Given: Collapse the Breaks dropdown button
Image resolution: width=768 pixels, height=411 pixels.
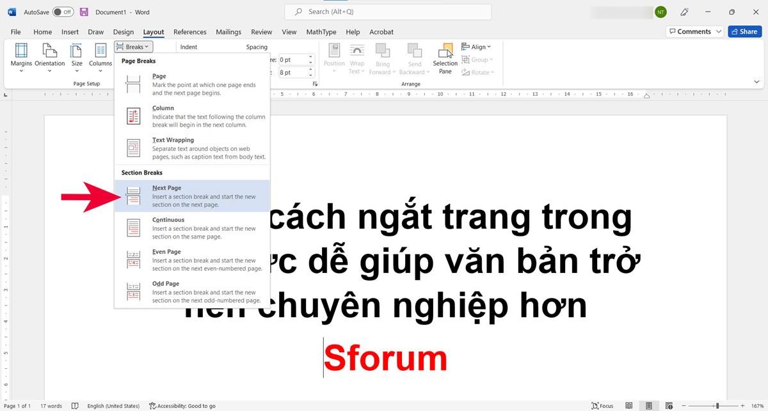Looking at the screenshot, I should [x=134, y=47].
